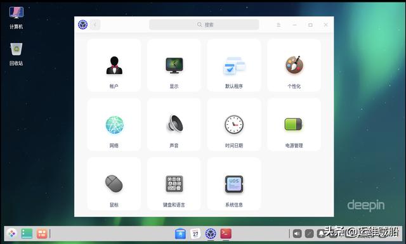Open the red Terminal dock icon
This screenshot has width=406, height=244.
coord(226,234)
